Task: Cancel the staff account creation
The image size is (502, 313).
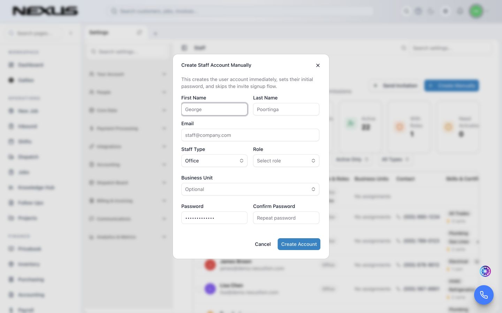Action: pos(263,244)
